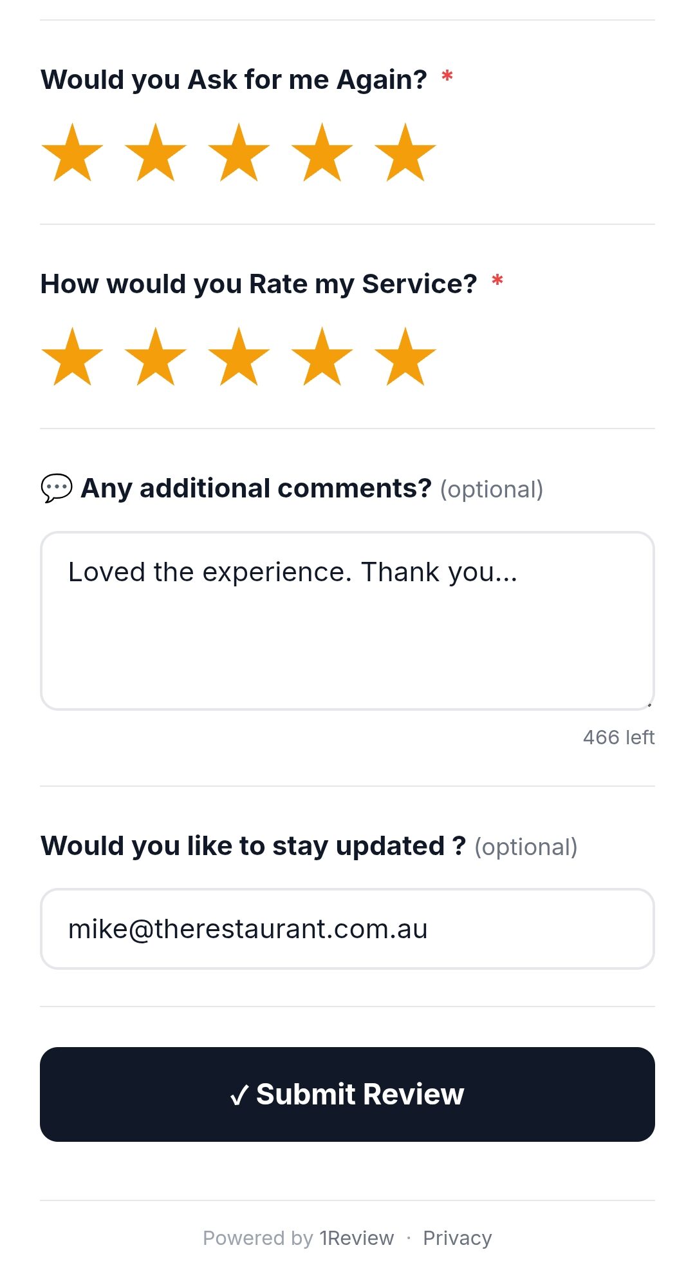Set 'Ask for me Again' rating to one star
695x1281 pixels.
(72, 153)
